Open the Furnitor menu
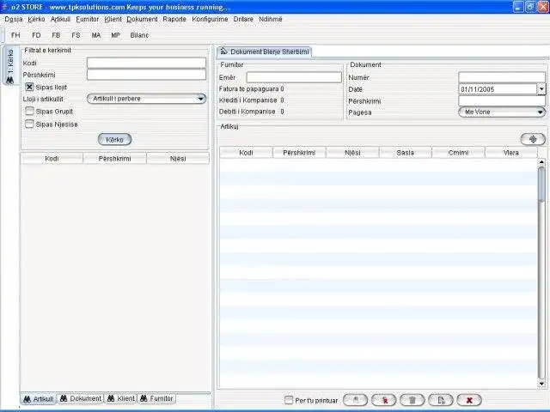 [x=88, y=19]
